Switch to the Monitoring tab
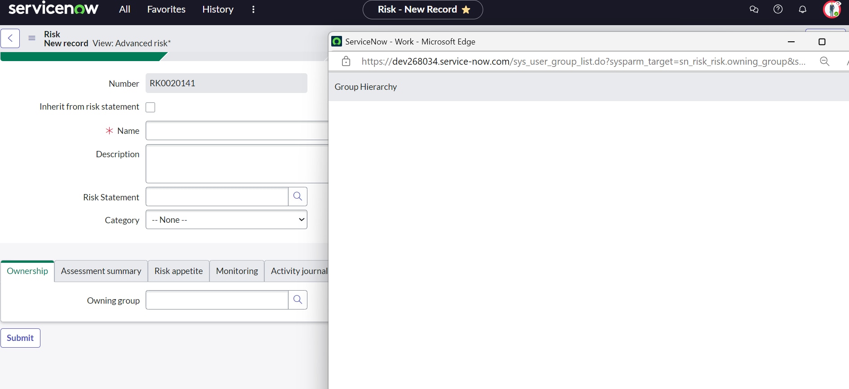This screenshot has height=389, width=849. click(x=237, y=271)
